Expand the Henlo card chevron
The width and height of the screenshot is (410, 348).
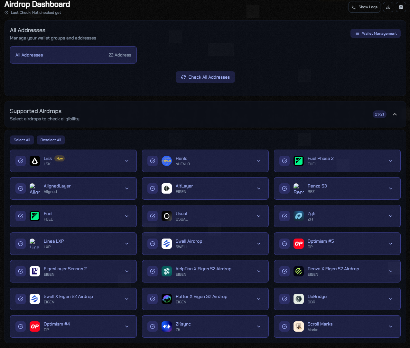[259, 161]
